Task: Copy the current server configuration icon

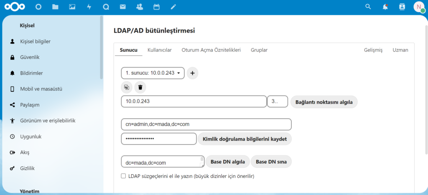Action: [x=127, y=87]
